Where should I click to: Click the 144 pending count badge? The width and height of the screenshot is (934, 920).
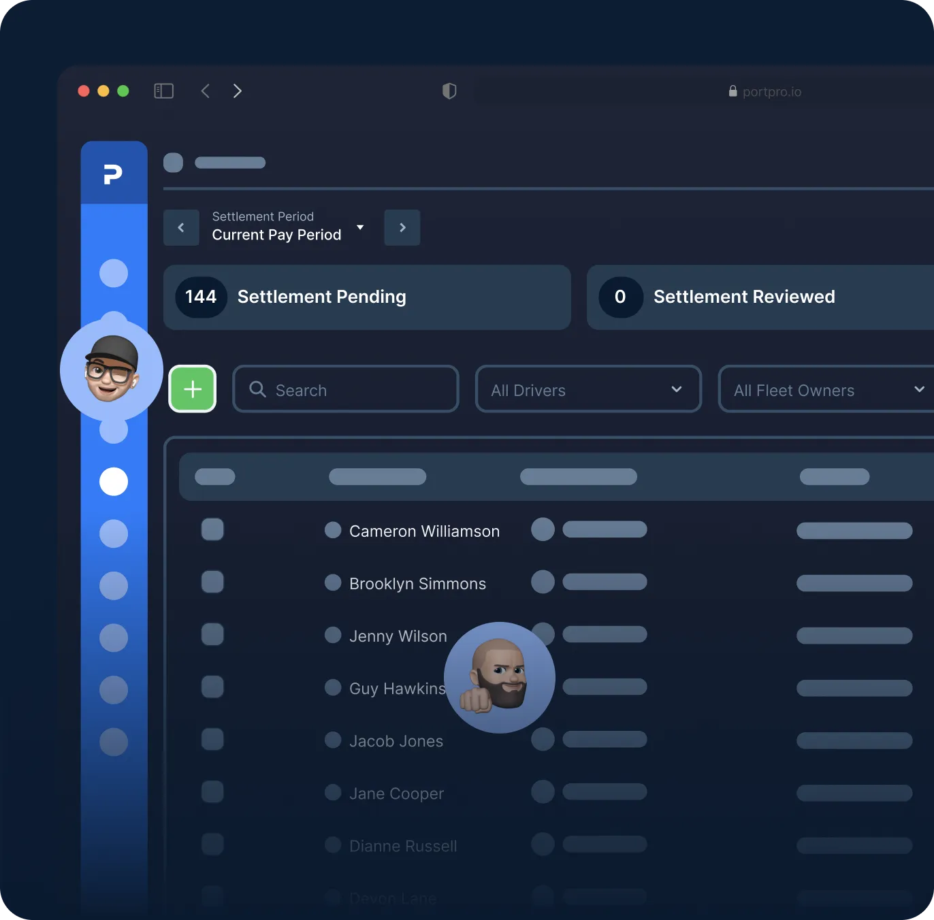point(201,297)
